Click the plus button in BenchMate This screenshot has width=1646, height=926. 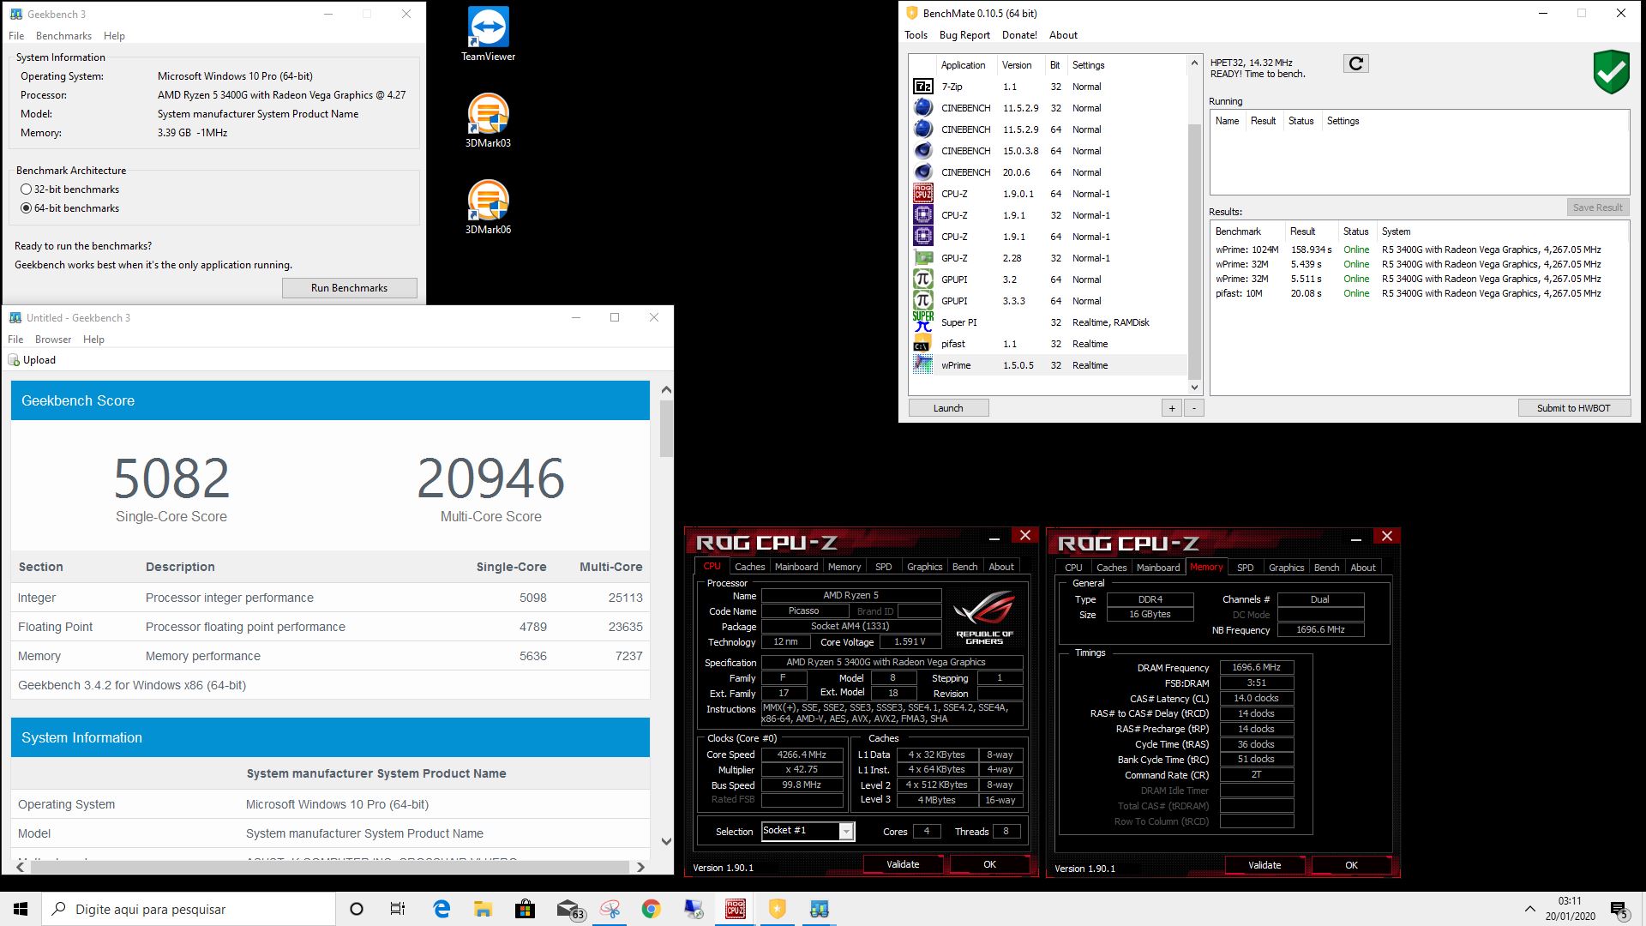pyautogui.click(x=1172, y=408)
